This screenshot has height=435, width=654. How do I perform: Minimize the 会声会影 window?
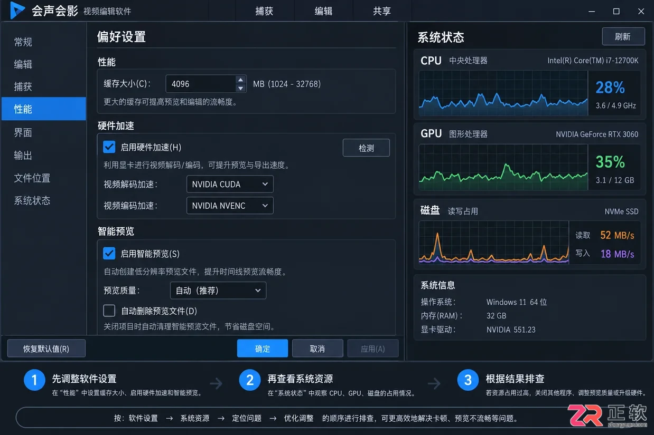tap(592, 11)
